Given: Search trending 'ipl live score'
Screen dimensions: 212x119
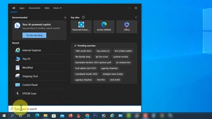Looking at the screenshot, I should tap(102, 57).
